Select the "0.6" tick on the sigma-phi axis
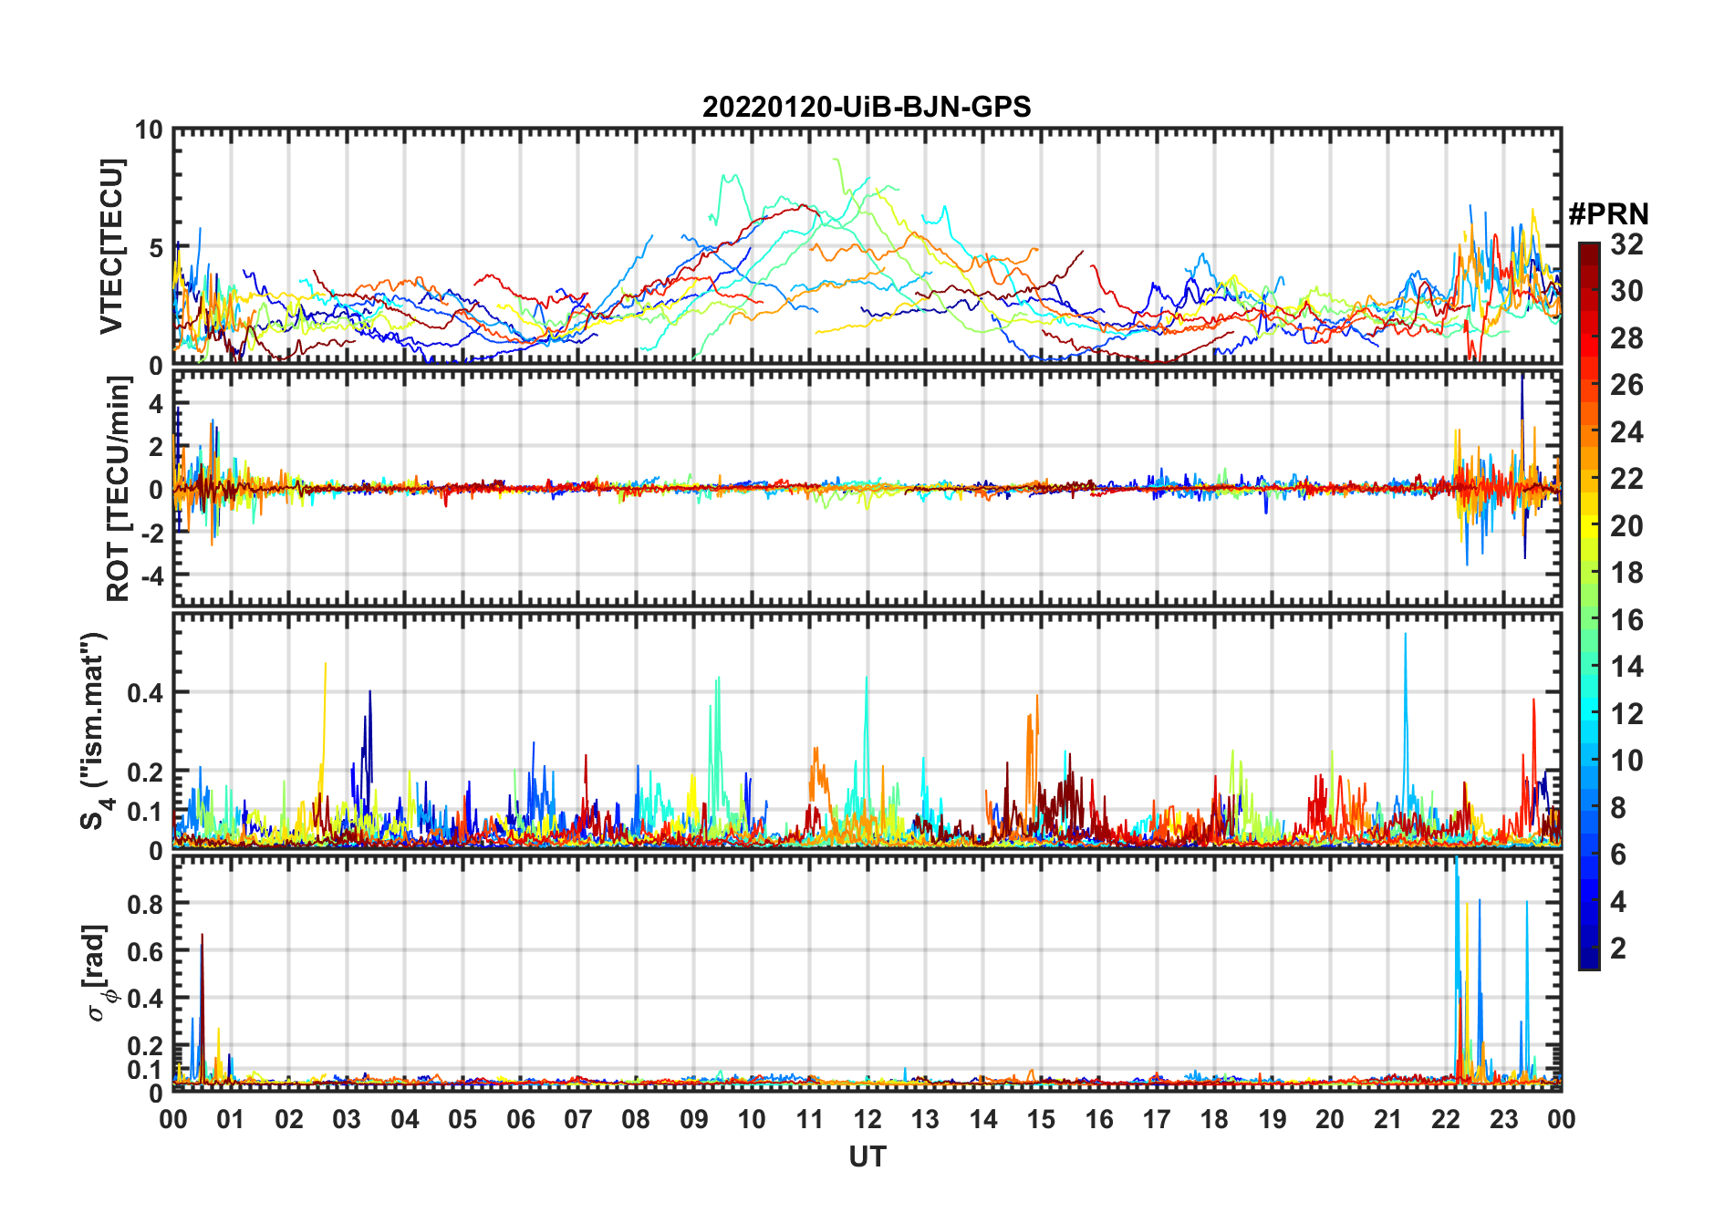 point(145,951)
